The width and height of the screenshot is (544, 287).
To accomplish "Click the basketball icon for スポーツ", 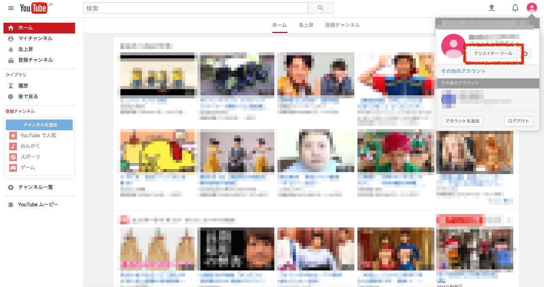I will [x=13, y=157].
